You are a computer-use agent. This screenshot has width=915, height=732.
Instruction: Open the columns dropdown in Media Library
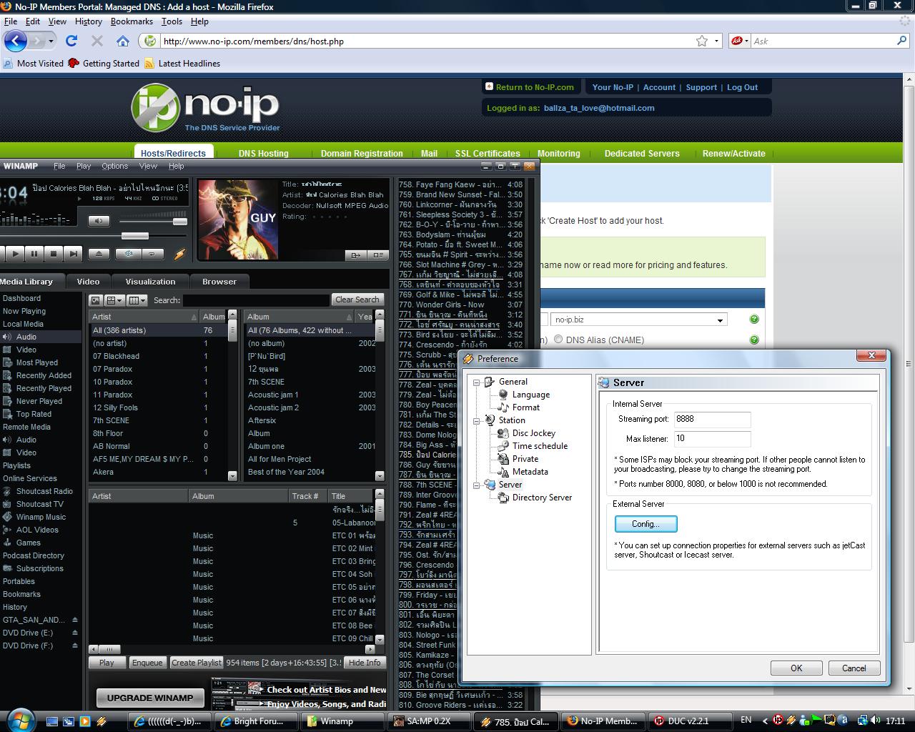(137, 300)
